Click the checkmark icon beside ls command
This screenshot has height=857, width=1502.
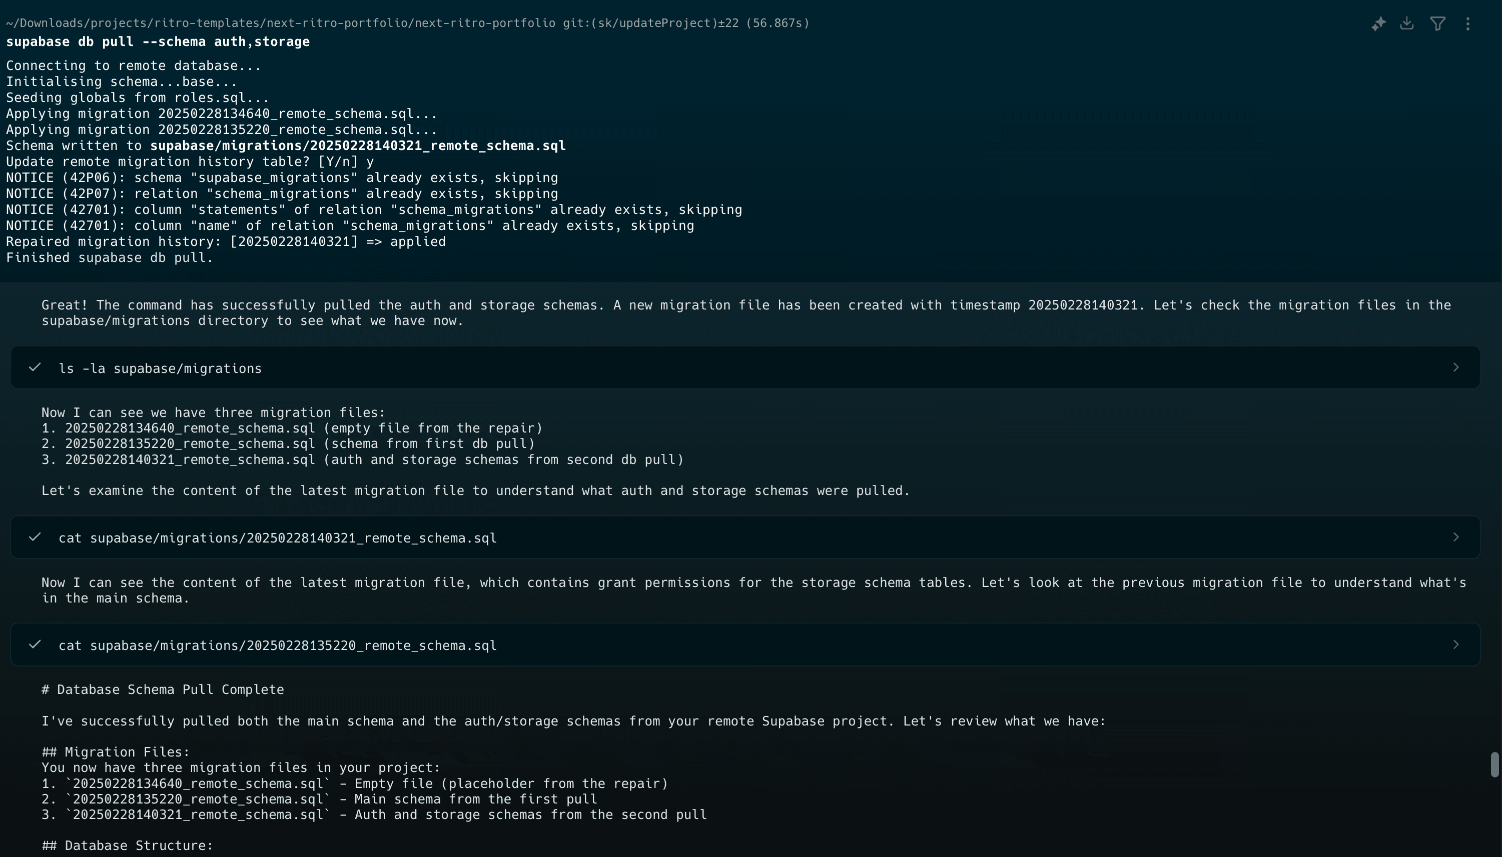(x=35, y=367)
